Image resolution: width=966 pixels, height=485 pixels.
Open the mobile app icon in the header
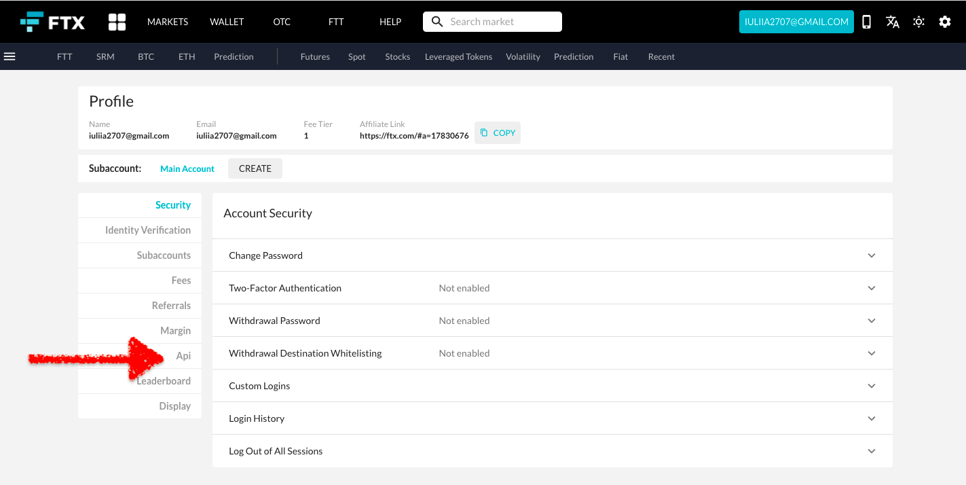click(x=866, y=21)
